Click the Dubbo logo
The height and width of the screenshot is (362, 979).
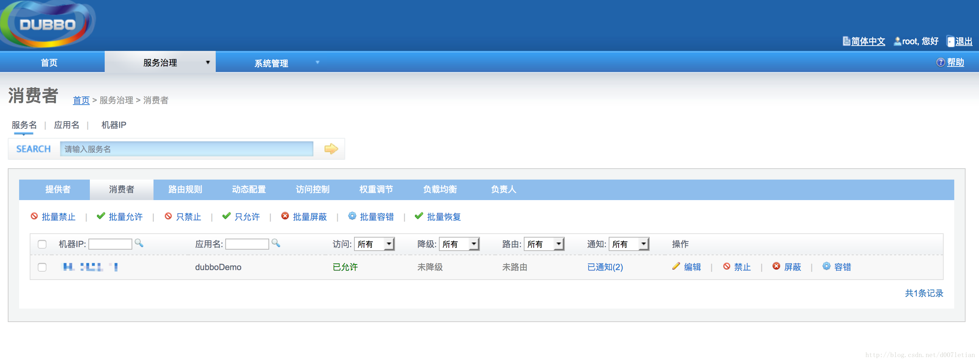47,24
